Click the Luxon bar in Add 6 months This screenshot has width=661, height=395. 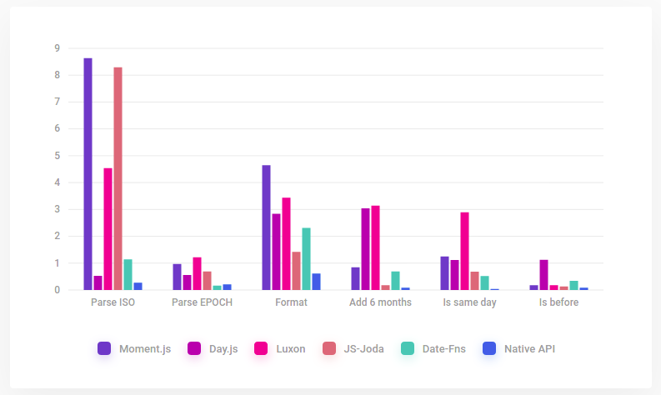tap(375, 247)
